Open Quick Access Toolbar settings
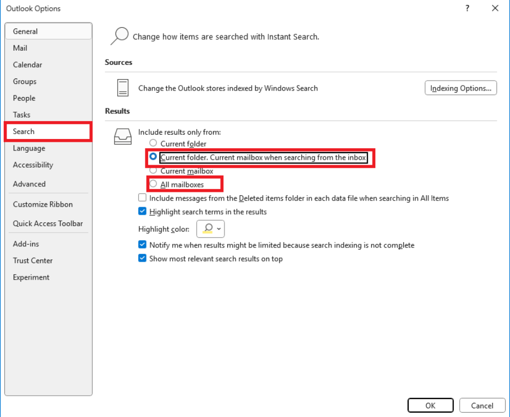The width and height of the screenshot is (510, 417). [x=48, y=223]
